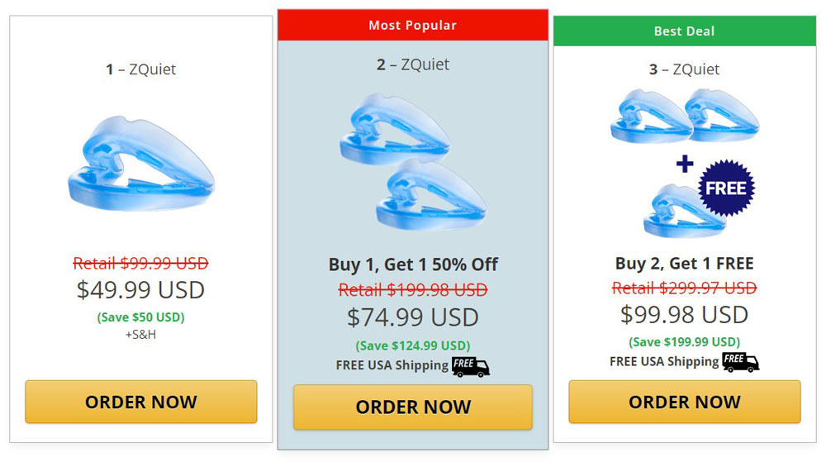
Task: Click the free shipping truck icon in the 3-pack plan
Action: [740, 362]
